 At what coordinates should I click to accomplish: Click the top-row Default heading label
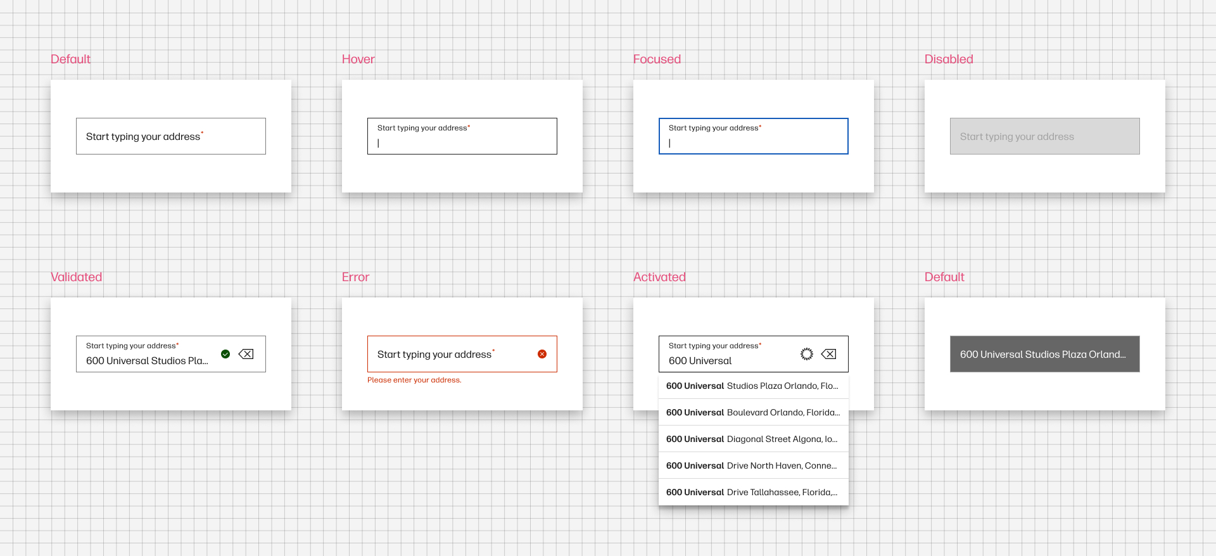tap(70, 59)
